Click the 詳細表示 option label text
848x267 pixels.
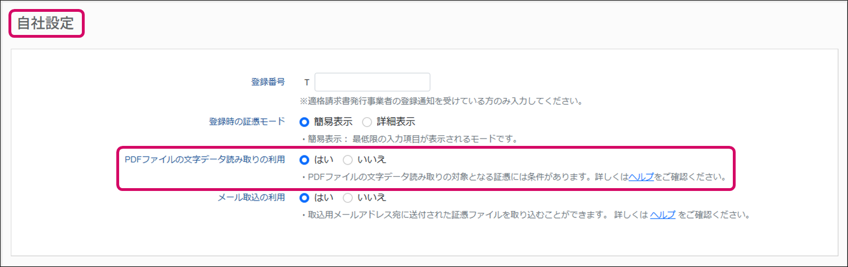click(396, 122)
